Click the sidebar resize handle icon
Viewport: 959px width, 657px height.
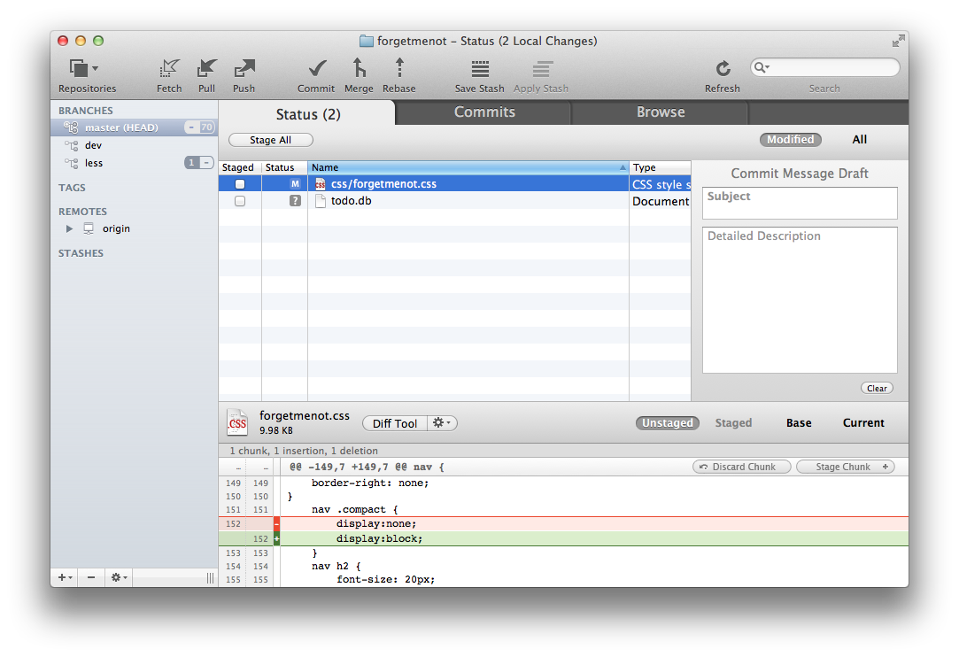[x=211, y=577]
